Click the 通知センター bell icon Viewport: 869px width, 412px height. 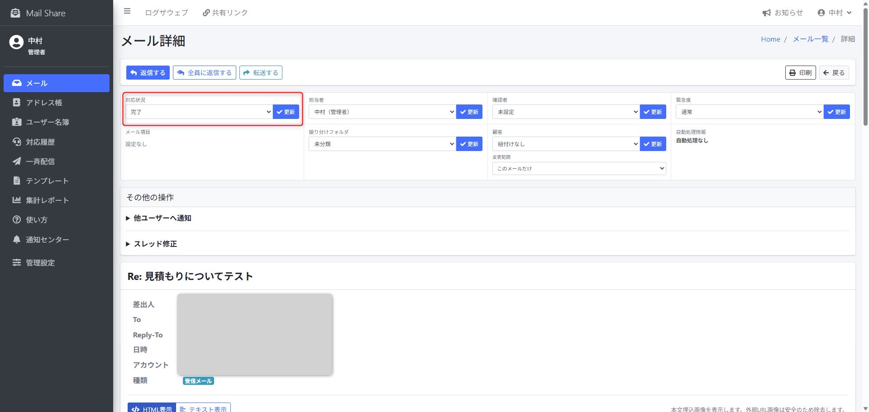point(17,239)
